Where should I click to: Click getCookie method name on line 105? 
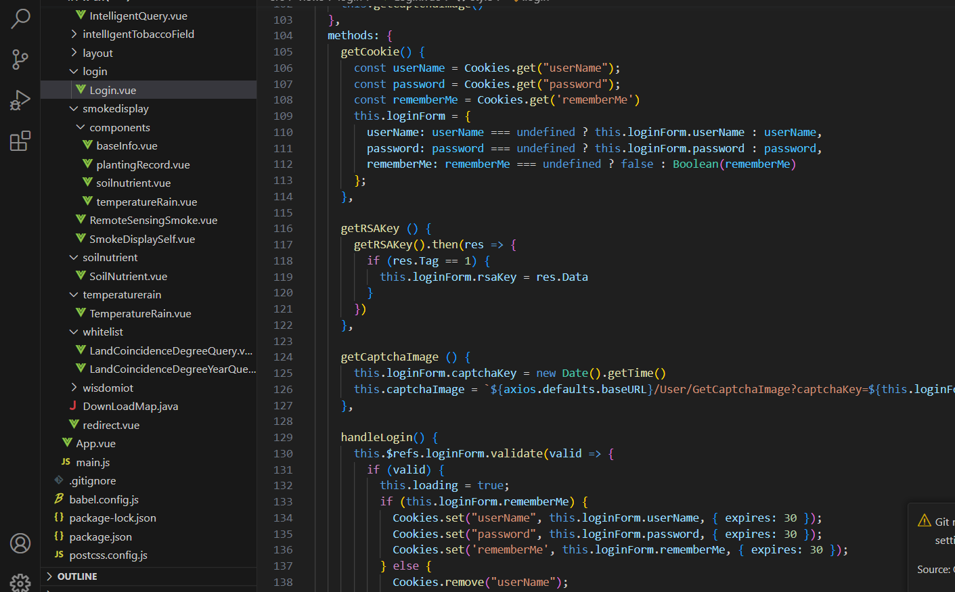click(370, 51)
